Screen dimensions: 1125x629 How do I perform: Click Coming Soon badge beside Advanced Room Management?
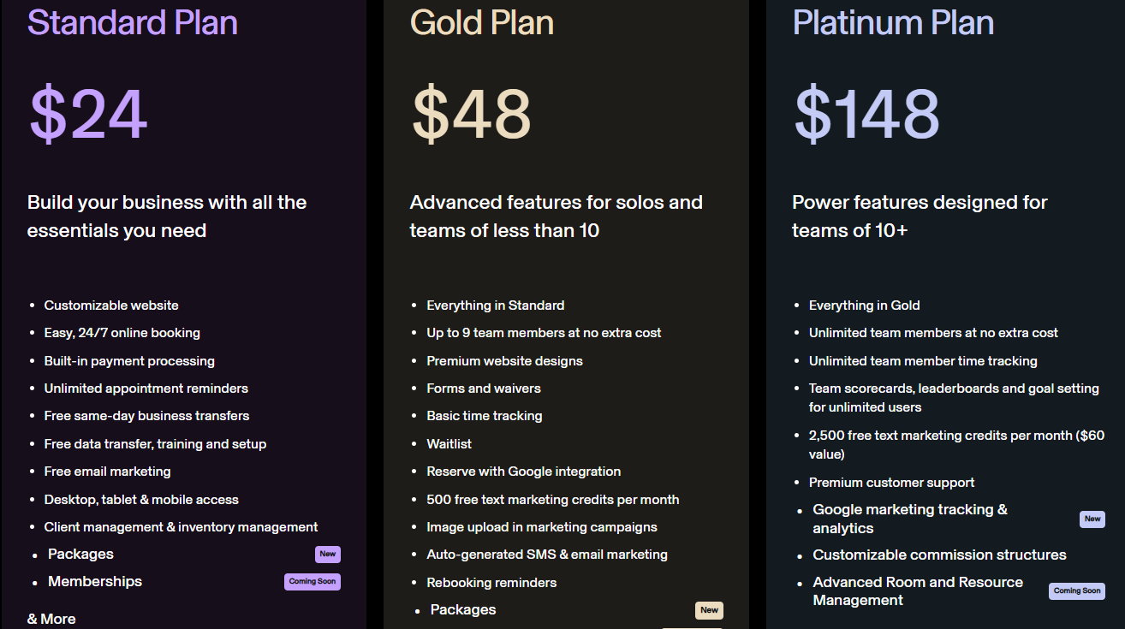coord(1077,590)
